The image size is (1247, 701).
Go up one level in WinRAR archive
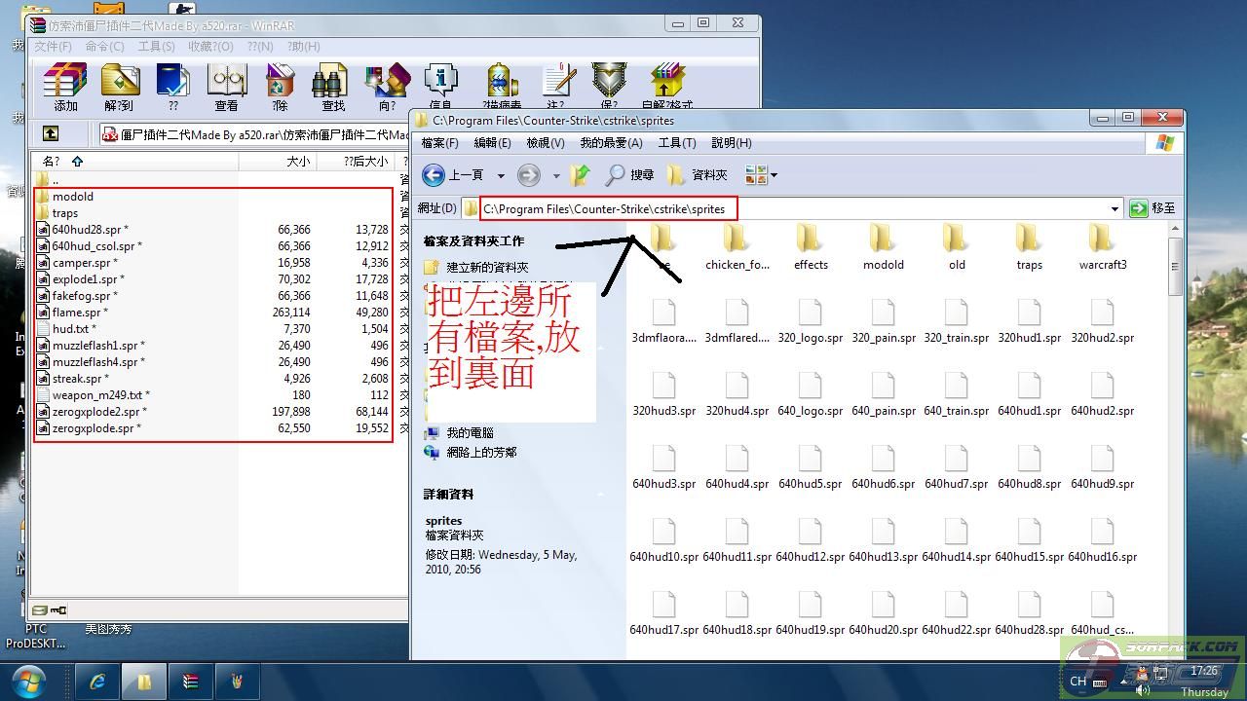coord(51,133)
